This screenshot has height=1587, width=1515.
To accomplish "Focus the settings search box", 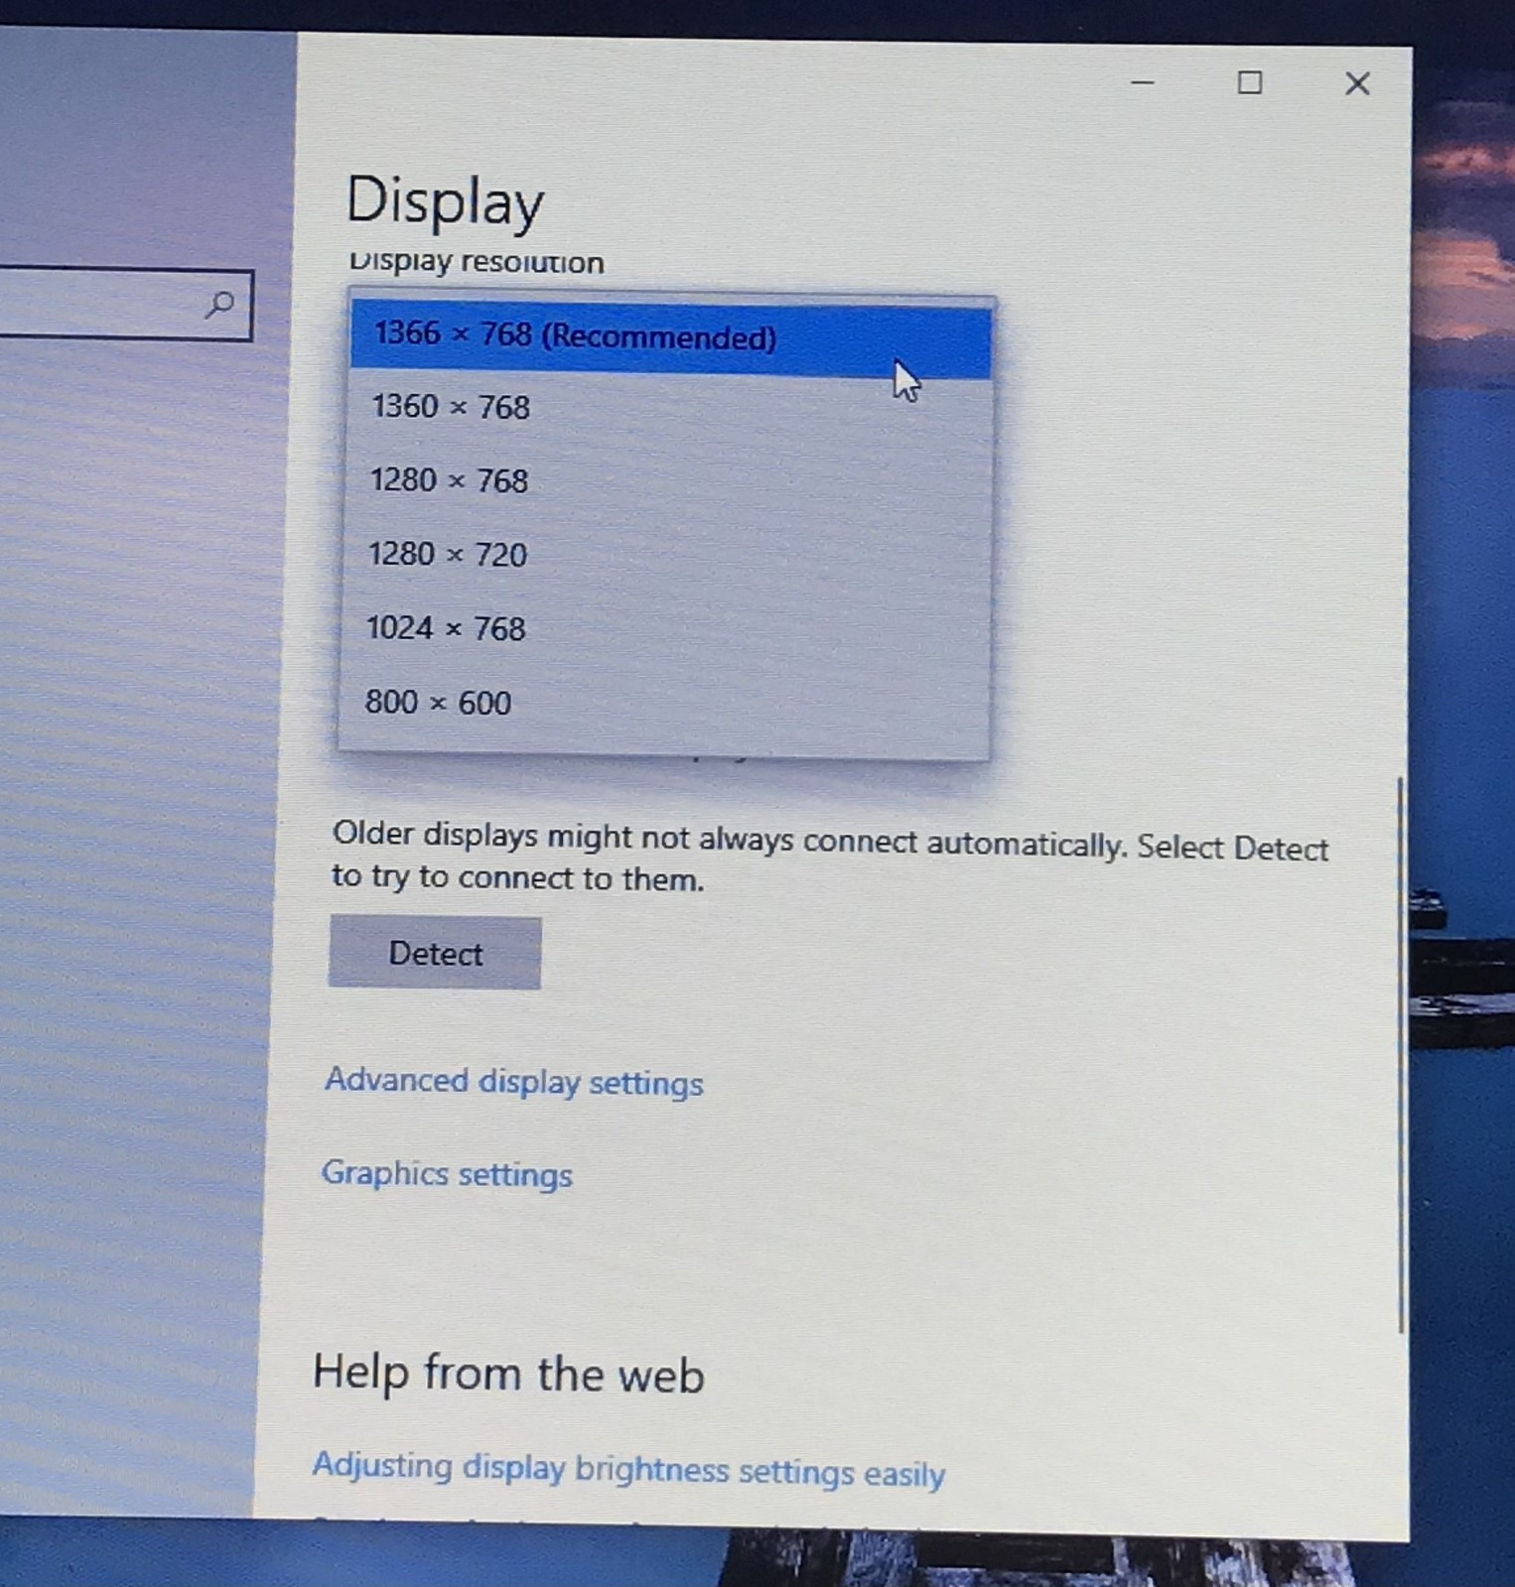I will click(125, 303).
